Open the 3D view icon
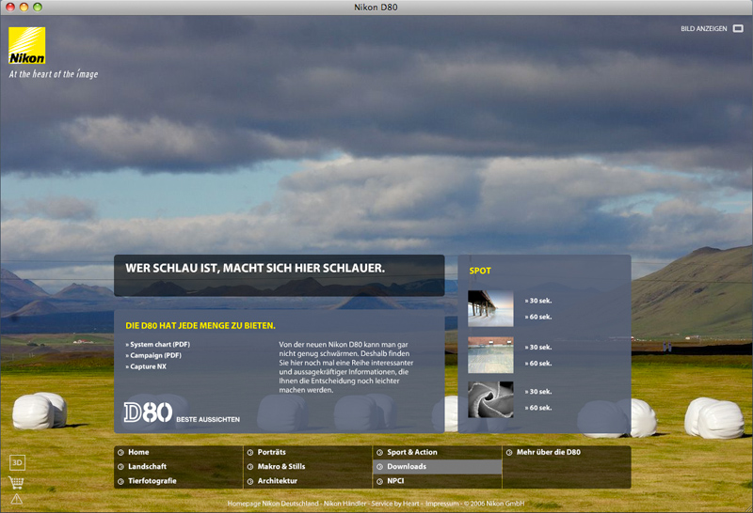753x513 pixels. pyautogui.click(x=17, y=462)
